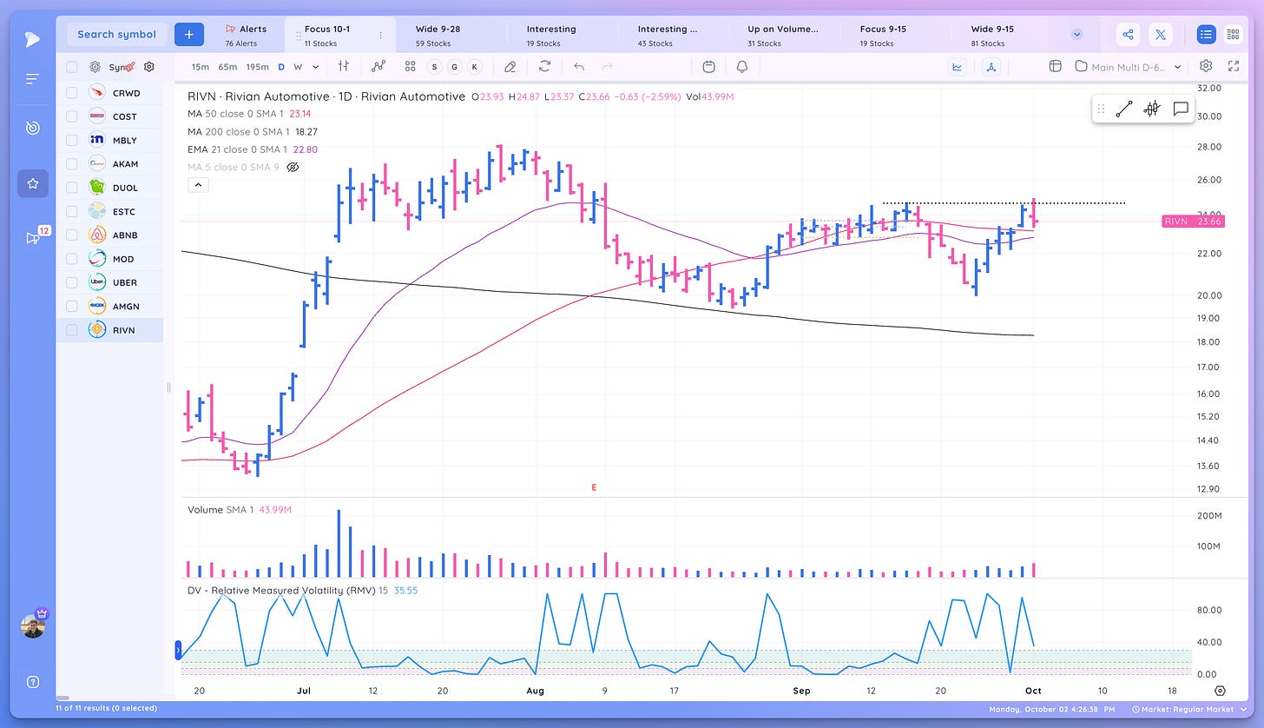Collapse the indicator legend chevron

pyautogui.click(x=197, y=184)
